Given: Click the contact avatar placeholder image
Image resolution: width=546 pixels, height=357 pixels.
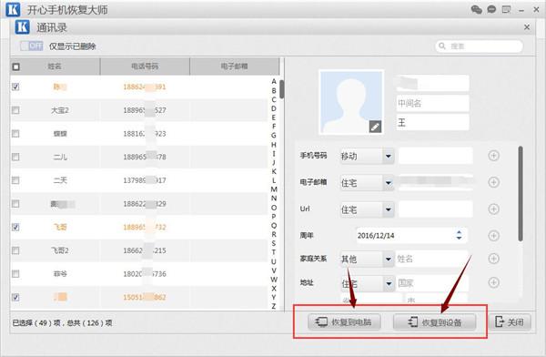Looking at the screenshot, I should [351, 102].
